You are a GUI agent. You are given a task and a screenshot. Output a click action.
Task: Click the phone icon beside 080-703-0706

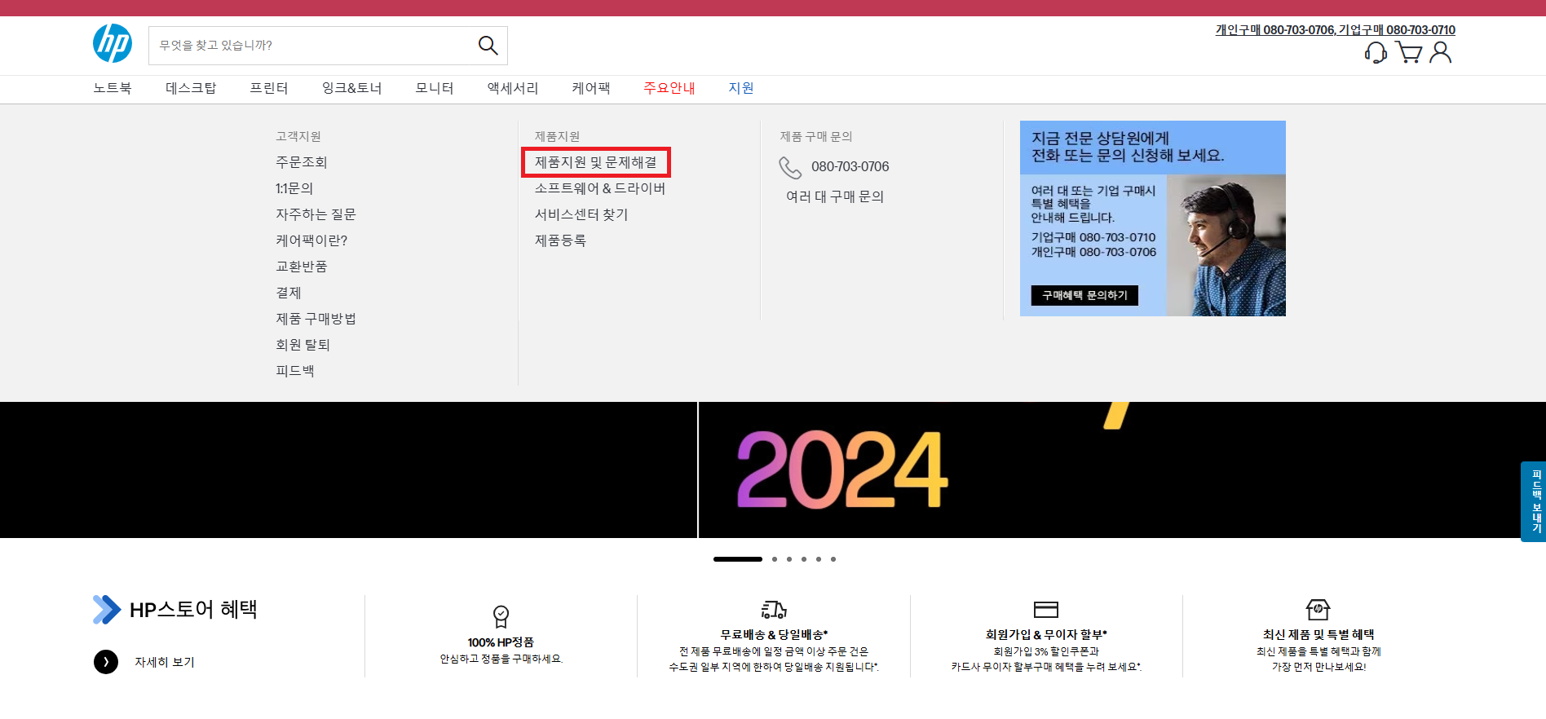(x=790, y=167)
